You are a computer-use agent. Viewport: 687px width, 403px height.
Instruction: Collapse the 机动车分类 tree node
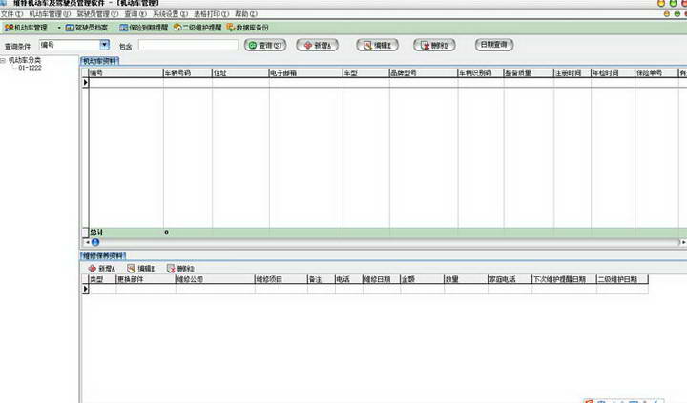click(x=3, y=60)
